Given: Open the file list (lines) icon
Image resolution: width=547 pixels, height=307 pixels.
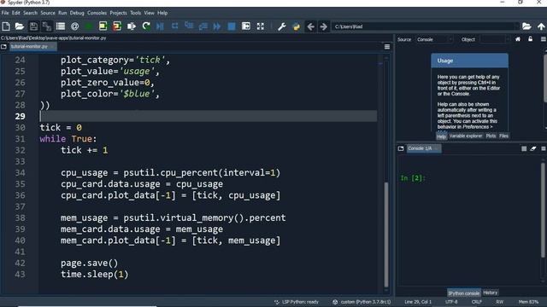Looking at the screenshot, I should (61, 26).
